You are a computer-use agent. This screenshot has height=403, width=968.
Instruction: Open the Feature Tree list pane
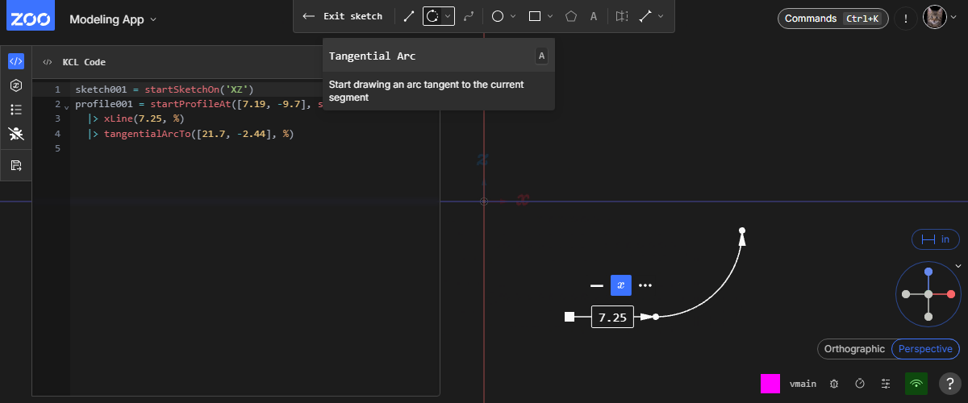coord(16,110)
